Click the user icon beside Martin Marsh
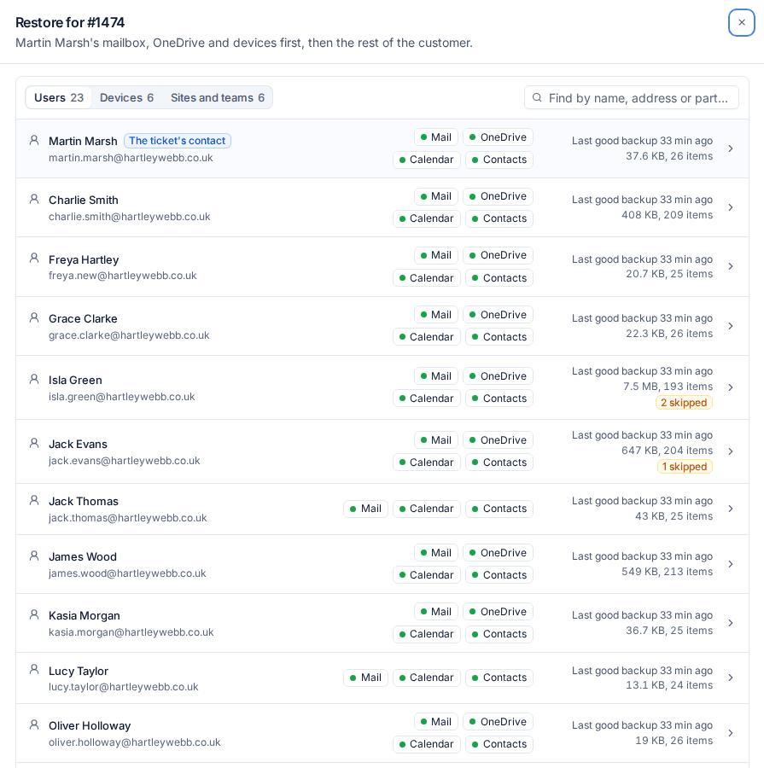 pos(34,140)
